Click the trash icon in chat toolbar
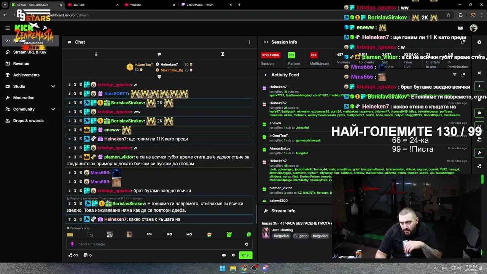 click(96, 54)
